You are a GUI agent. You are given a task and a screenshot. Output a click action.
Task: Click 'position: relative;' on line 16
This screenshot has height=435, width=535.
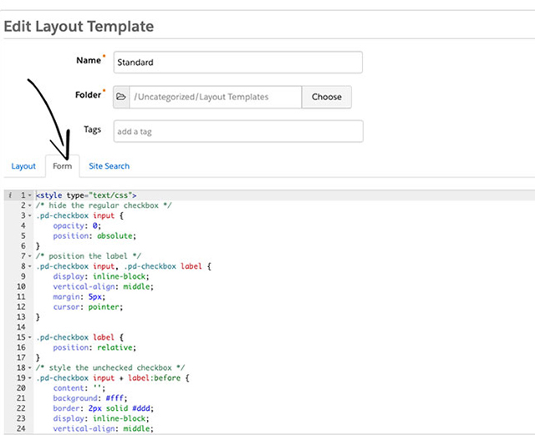pyautogui.click(x=94, y=347)
